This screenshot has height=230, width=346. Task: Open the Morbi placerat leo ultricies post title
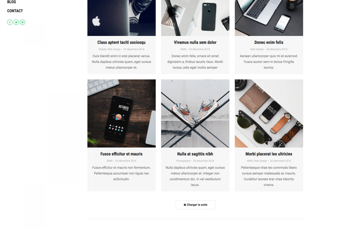[x=269, y=154]
